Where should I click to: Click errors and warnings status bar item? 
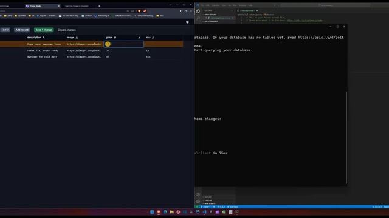[x=221, y=207]
